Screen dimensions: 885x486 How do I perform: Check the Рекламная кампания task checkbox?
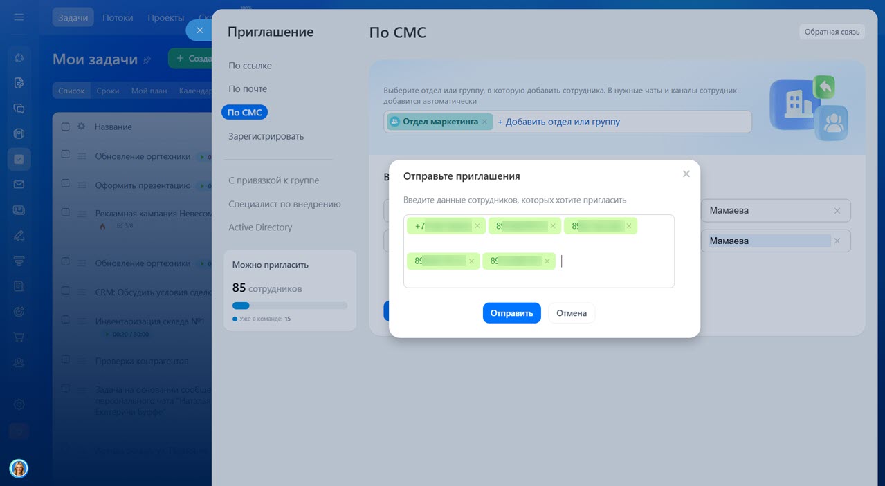66,212
